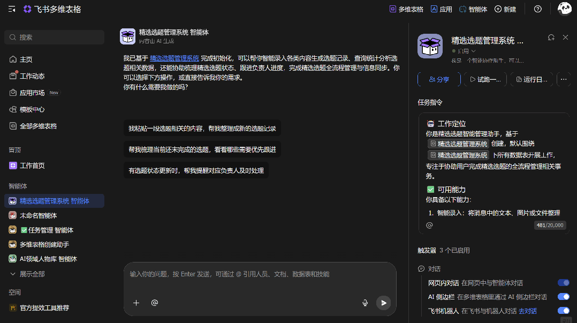Click the 分享 button
The height and width of the screenshot is (323, 577).
pyautogui.click(x=439, y=80)
